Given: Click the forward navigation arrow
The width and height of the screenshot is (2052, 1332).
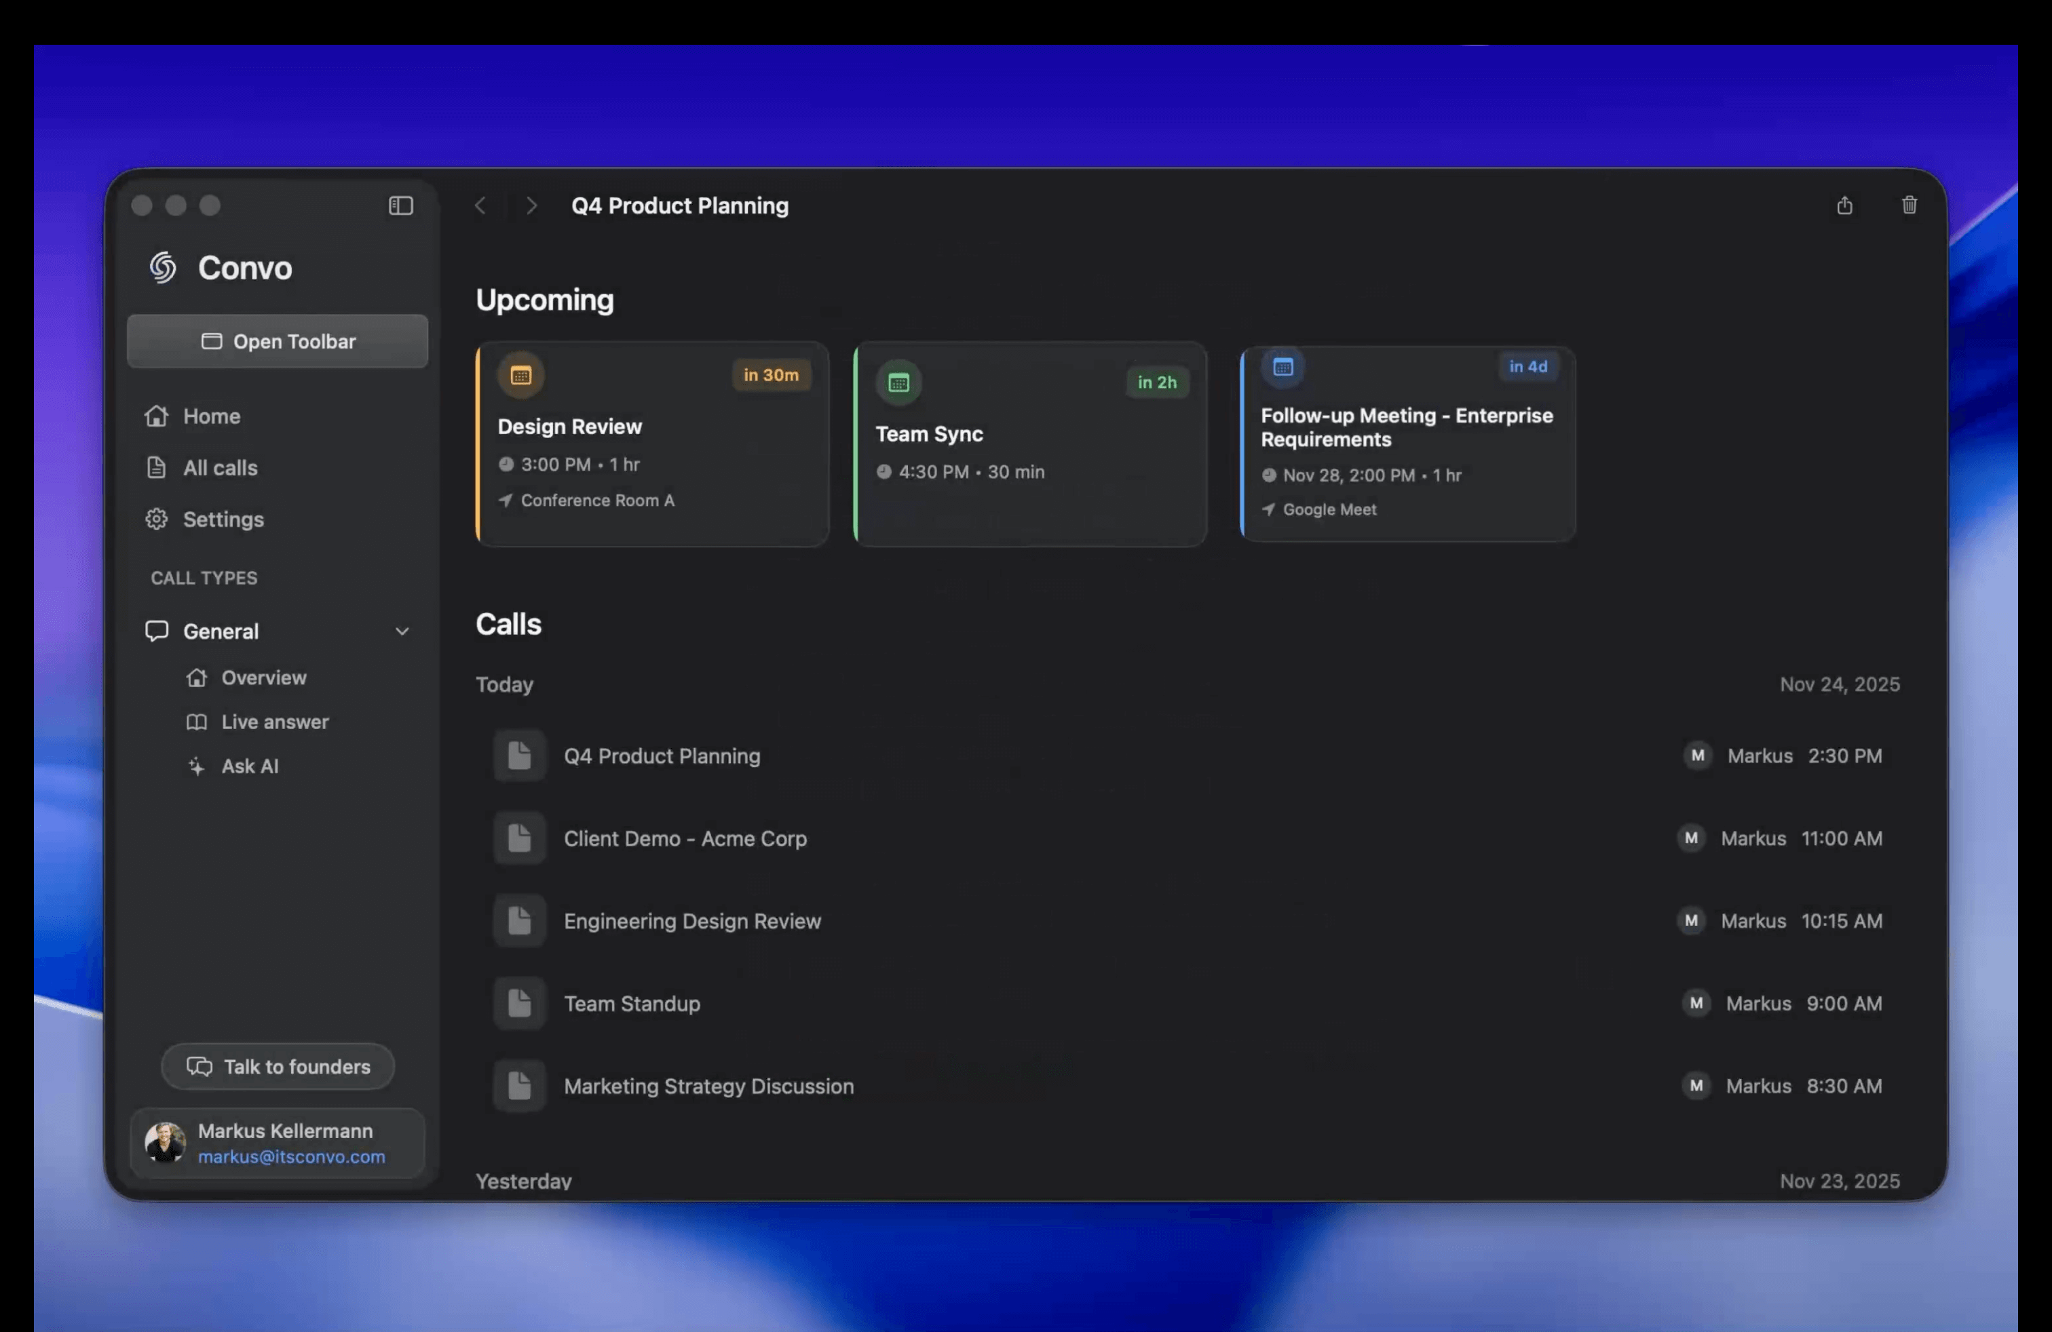Looking at the screenshot, I should (530, 205).
